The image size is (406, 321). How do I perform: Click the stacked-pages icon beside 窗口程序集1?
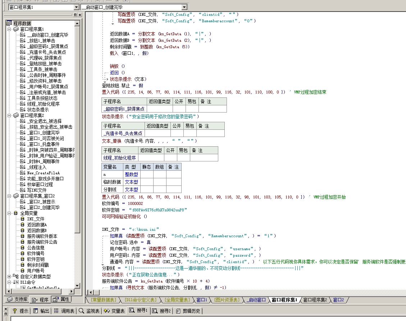point(16,29)
